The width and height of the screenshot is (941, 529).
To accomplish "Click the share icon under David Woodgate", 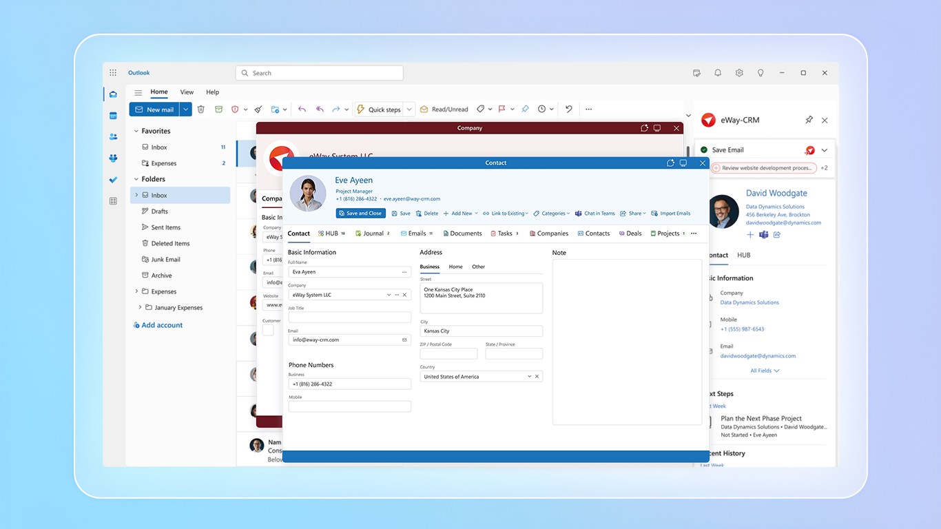I will (776, 235).
